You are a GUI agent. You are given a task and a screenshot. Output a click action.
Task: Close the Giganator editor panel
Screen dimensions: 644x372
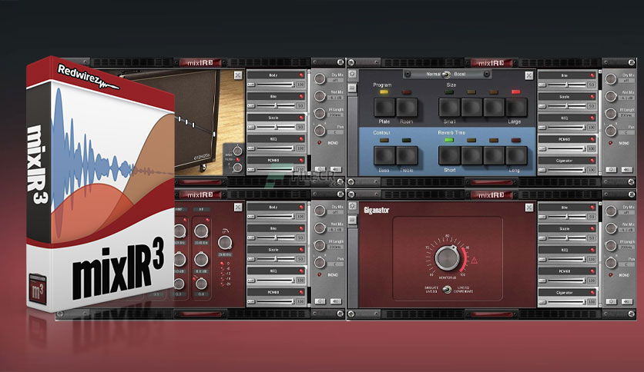tap(529, 208)
